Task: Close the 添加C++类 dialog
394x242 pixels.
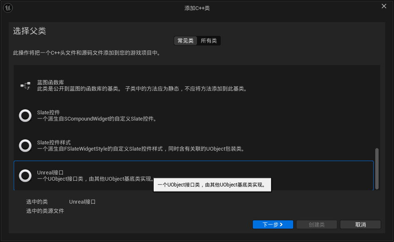Action: tap(384, 6)
